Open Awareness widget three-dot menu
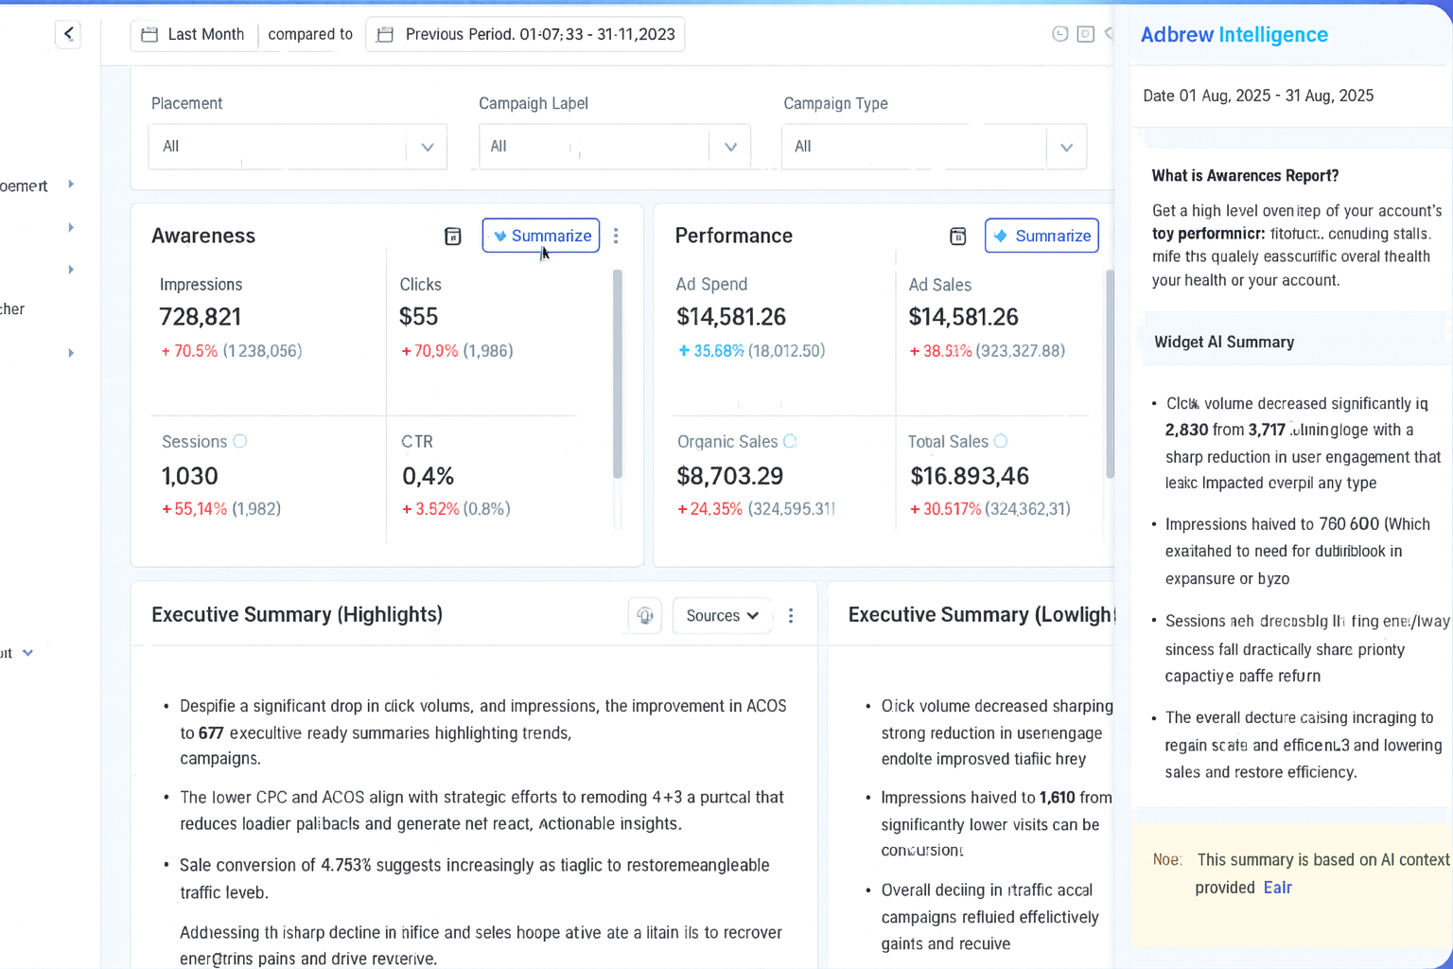The image size is (1453, 969). tap(616, 236)
